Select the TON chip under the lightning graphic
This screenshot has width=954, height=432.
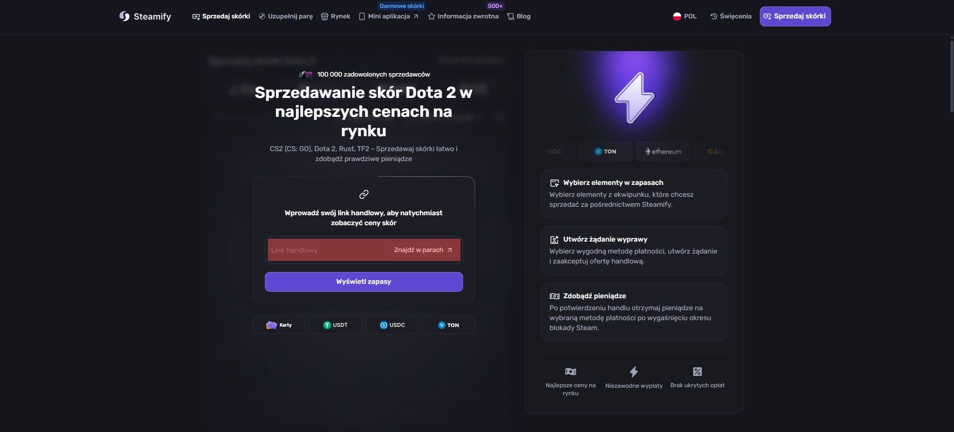(605, 151)
